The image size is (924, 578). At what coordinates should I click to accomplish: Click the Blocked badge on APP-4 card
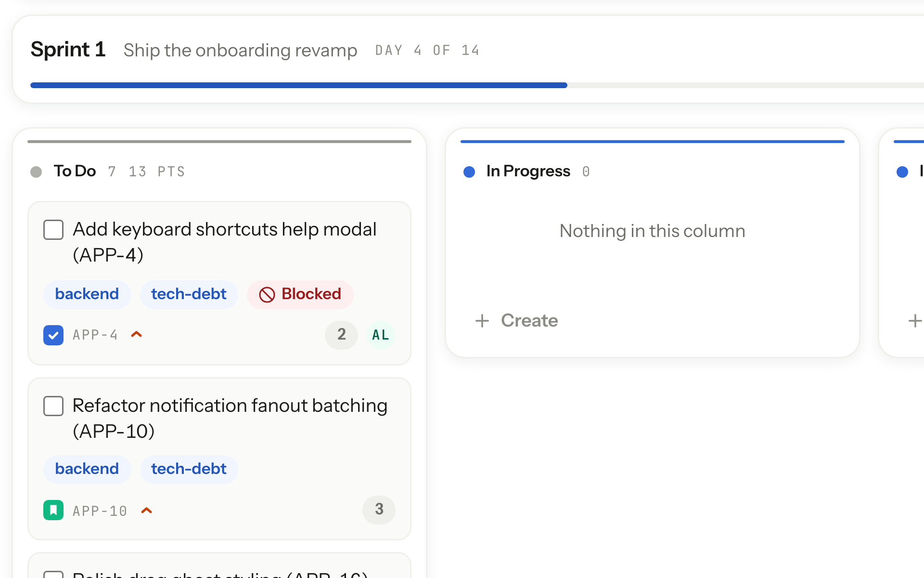click(x=300, y=294)
